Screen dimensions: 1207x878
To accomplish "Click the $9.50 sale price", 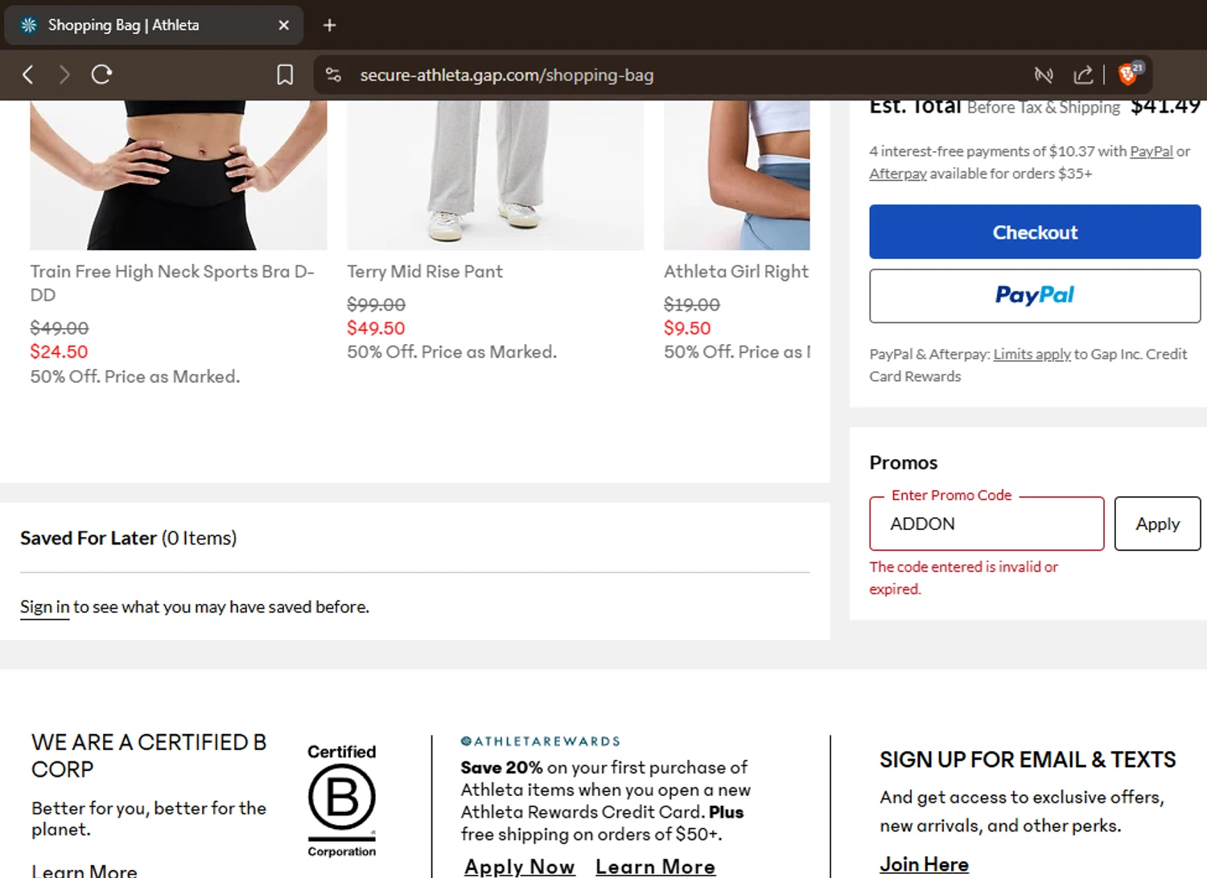I will pos(687,328).
